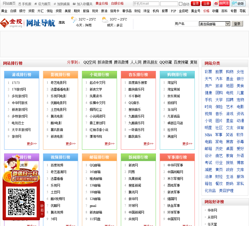Open 凤凰新闻 in the news ranking
This screenshot has height=226, width=249.
point(135,179)
